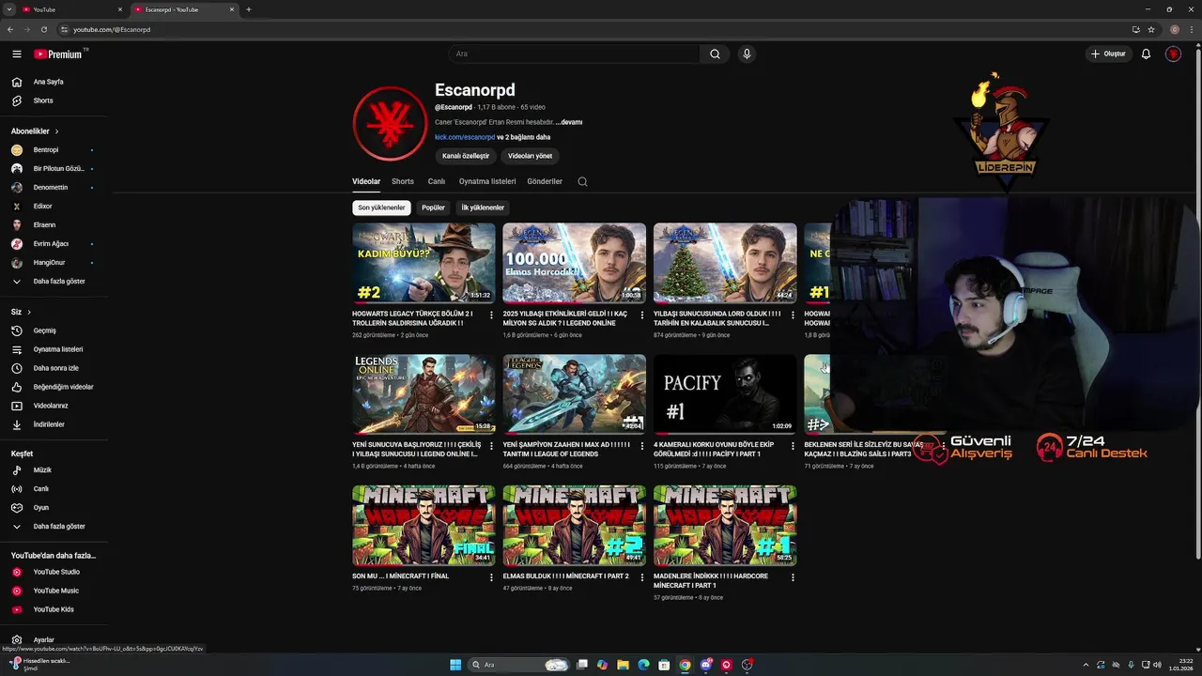Open the YouTube hamburger guide menu
Image resolution: width=1202 pixels, height=676 pixels.
coord(17,54)
